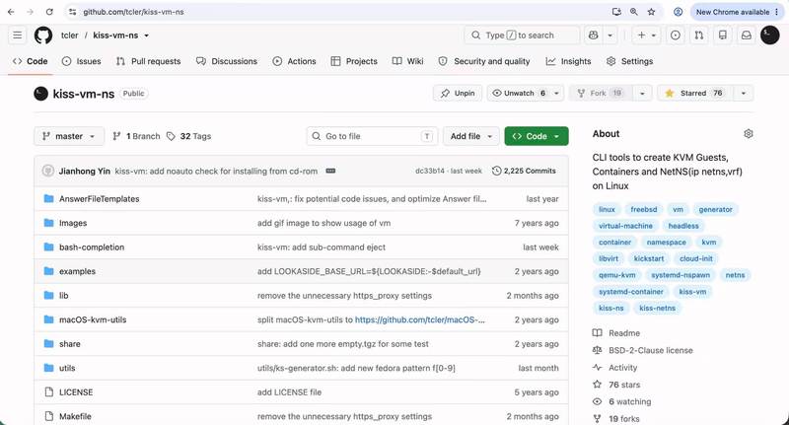Open the hamburger navigation menu
Image resolution: width=789 pixels, height=425 pixels.
point(18,35)
